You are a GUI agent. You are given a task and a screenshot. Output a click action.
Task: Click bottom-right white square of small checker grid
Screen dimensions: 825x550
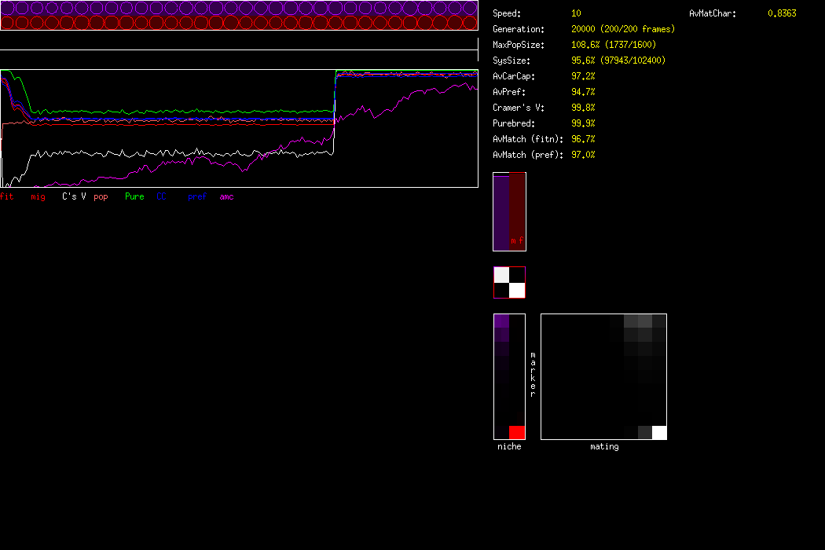pyautogui.click(x=517, y=291)
